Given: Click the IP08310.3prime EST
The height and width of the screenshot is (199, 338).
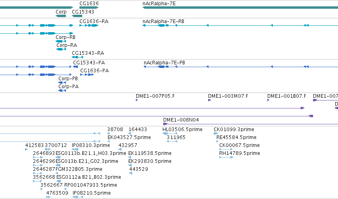Looking at the screenshot, I should [x=75, y=149].
